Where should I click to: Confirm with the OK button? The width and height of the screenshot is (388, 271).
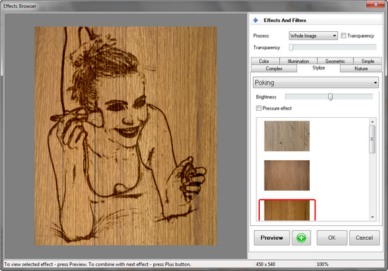point(332,238)
